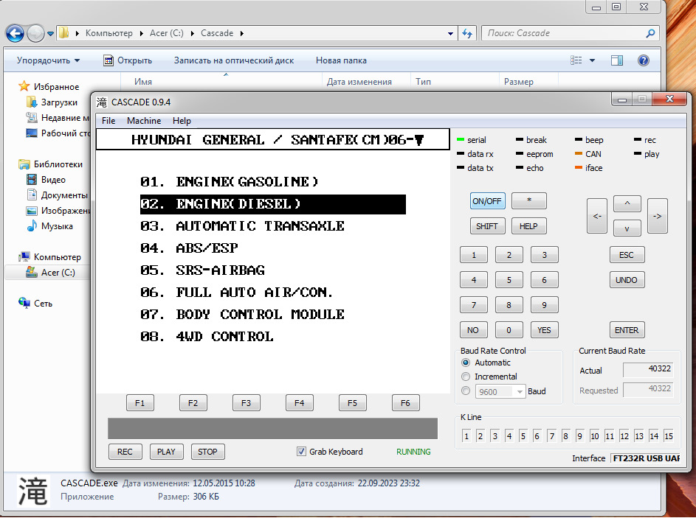
Task: Expand the arrow after Cascade in address bar
Action: [242, 33]
